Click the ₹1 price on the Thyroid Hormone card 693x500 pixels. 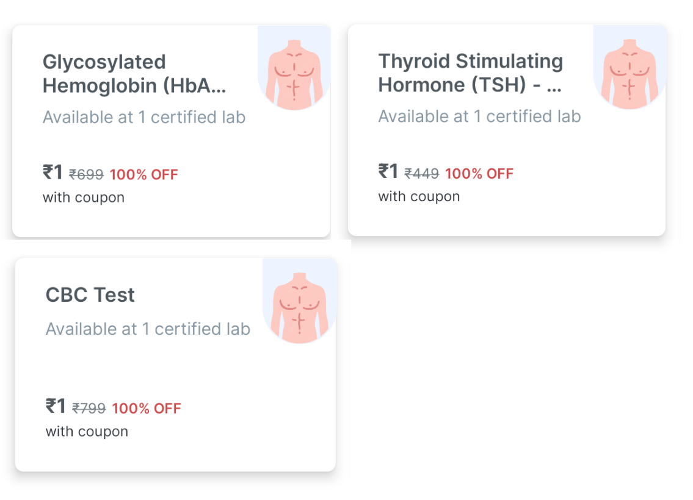388,171
